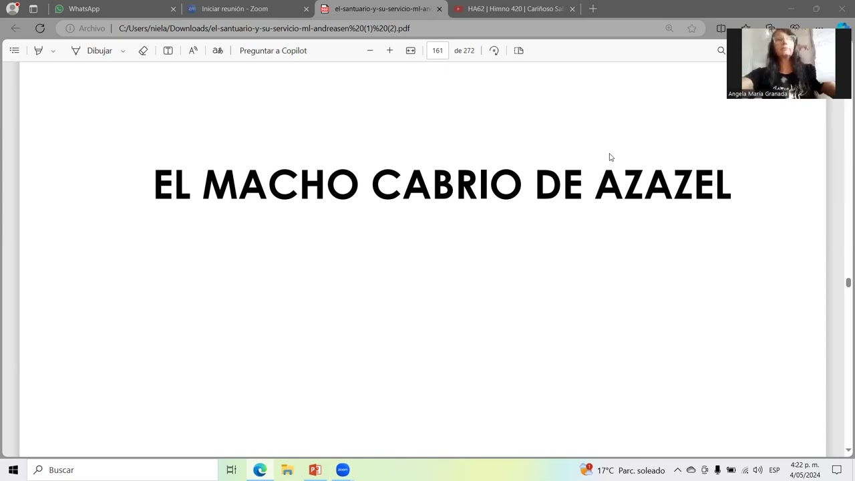Click the microphone tray icon
This screenshot has width=855, height=481.
[717, 470]
